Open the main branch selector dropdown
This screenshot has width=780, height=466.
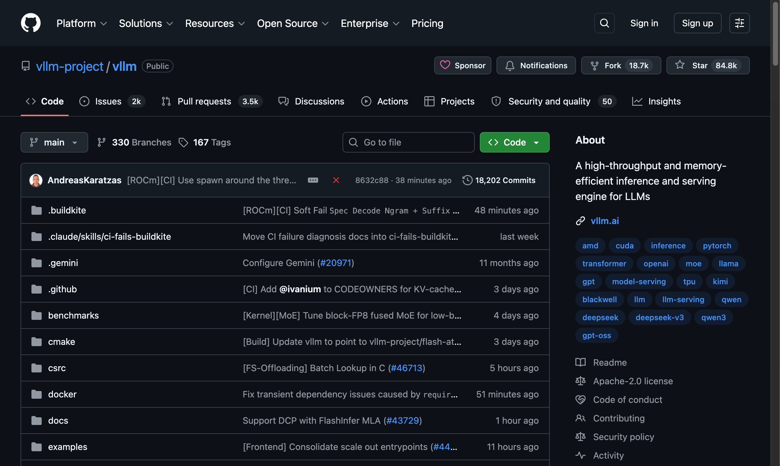(54, 142)
